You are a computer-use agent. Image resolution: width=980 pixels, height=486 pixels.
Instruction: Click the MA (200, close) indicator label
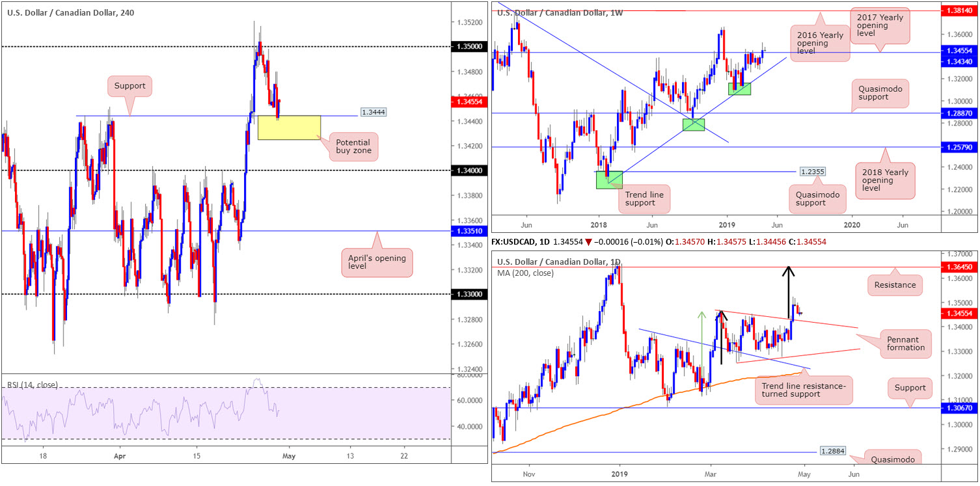tap(525, 273)
